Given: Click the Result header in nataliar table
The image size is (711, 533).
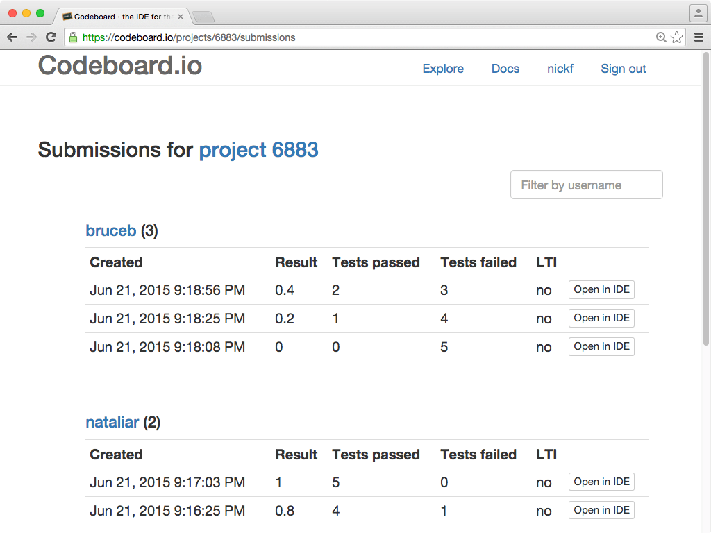Looking at the screenshot, I should (x=296, y=455).
